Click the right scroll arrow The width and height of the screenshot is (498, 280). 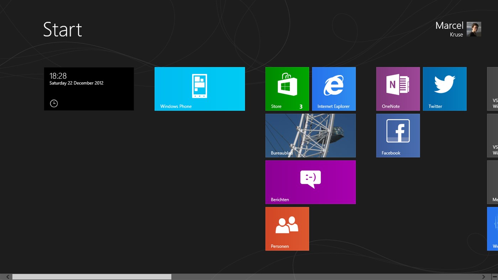[484, 276]
